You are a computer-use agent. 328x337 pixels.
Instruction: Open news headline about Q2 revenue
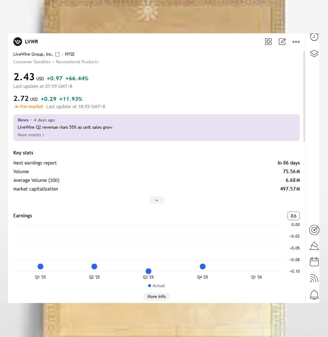[65, 127]
